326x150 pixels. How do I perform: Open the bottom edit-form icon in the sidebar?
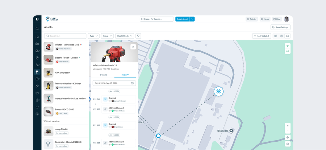37,114
